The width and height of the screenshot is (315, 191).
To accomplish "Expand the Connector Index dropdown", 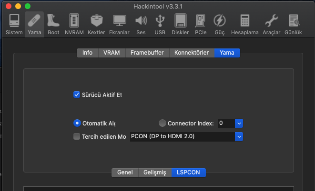I will (239, 123).
